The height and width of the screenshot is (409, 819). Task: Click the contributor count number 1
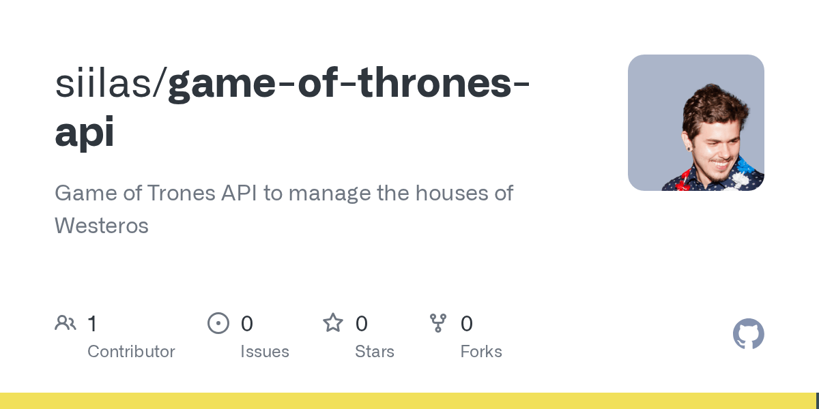click(x=92, y=324)
